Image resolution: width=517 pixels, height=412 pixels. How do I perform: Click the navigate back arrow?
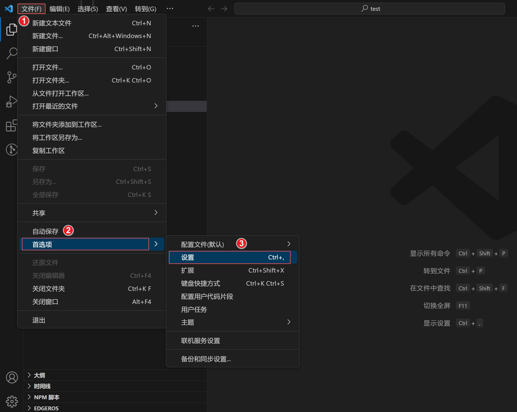211,9
